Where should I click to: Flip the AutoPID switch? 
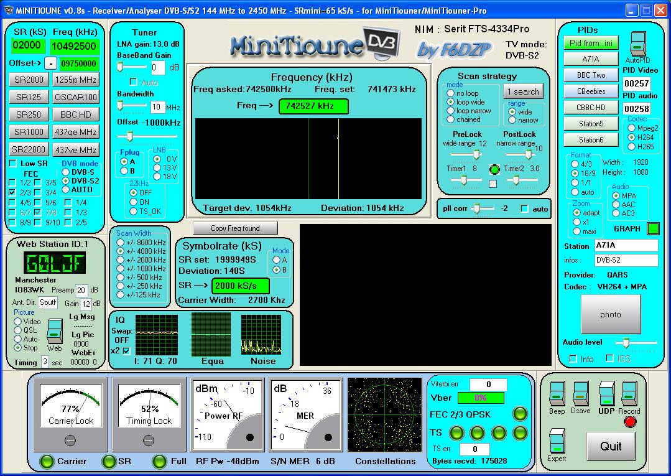pos(637,43)
